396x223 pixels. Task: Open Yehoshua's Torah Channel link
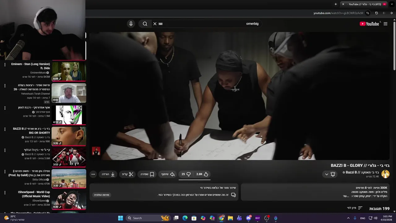click(x=35, y=94)
